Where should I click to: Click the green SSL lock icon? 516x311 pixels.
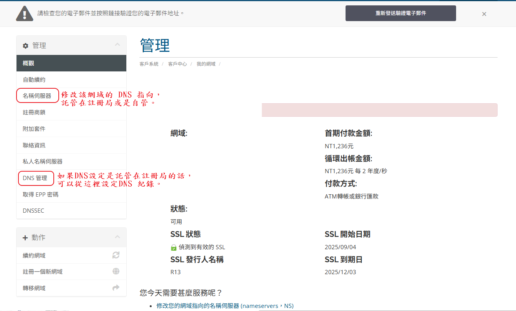174,247
